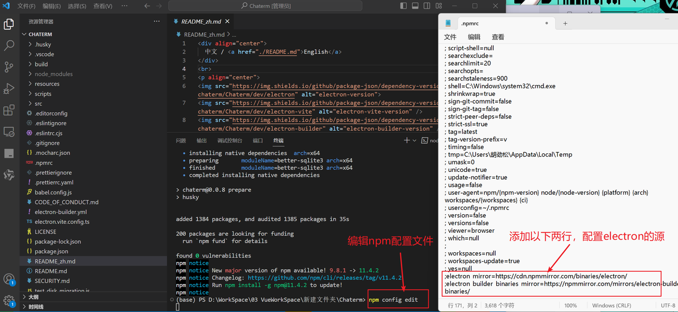The image size is (678, 312).
Task: Click UTF-8 encoding in Notepad status bar
Action: click(x=668, y=306)
